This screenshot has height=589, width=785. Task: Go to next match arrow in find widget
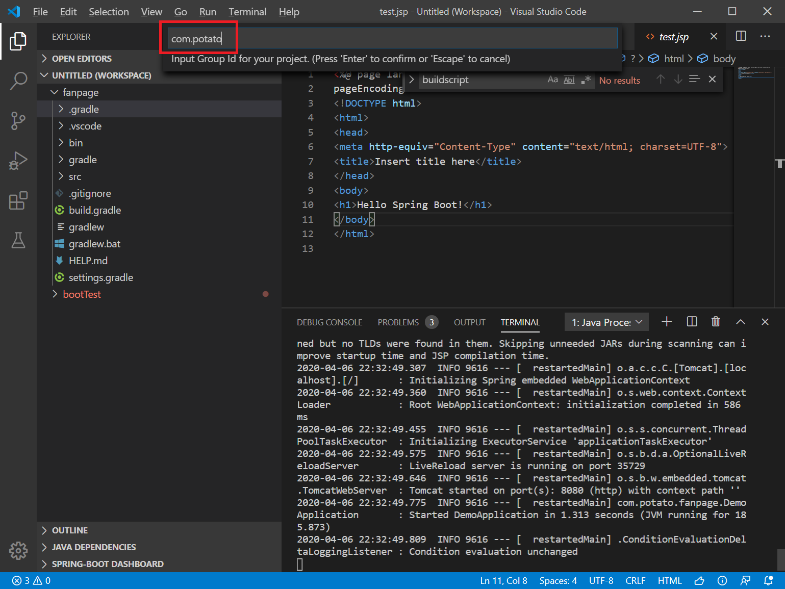(x=678, y=79)
